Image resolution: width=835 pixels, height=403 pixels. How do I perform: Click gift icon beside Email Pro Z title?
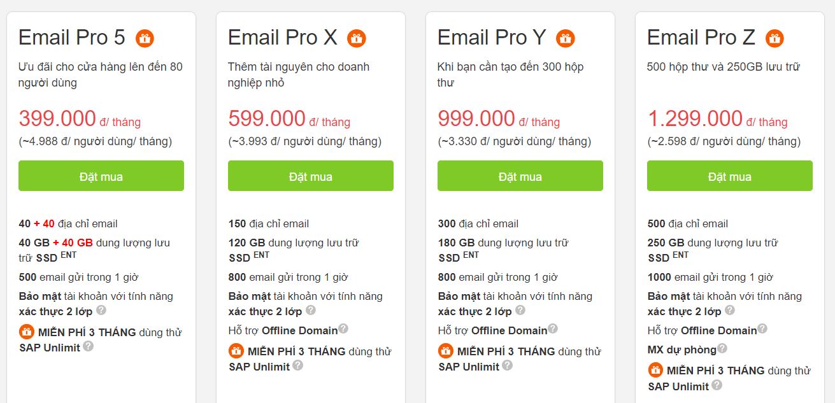(774, 38)
